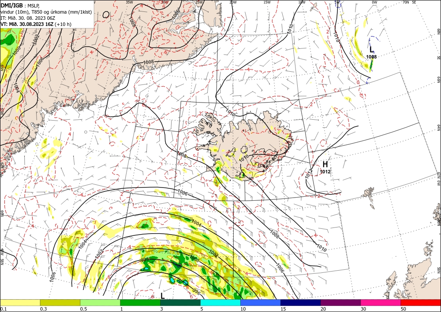The width and height of the screenshot is (441, 312).
Task: Click the "996" isobar label
Action: 197,292
